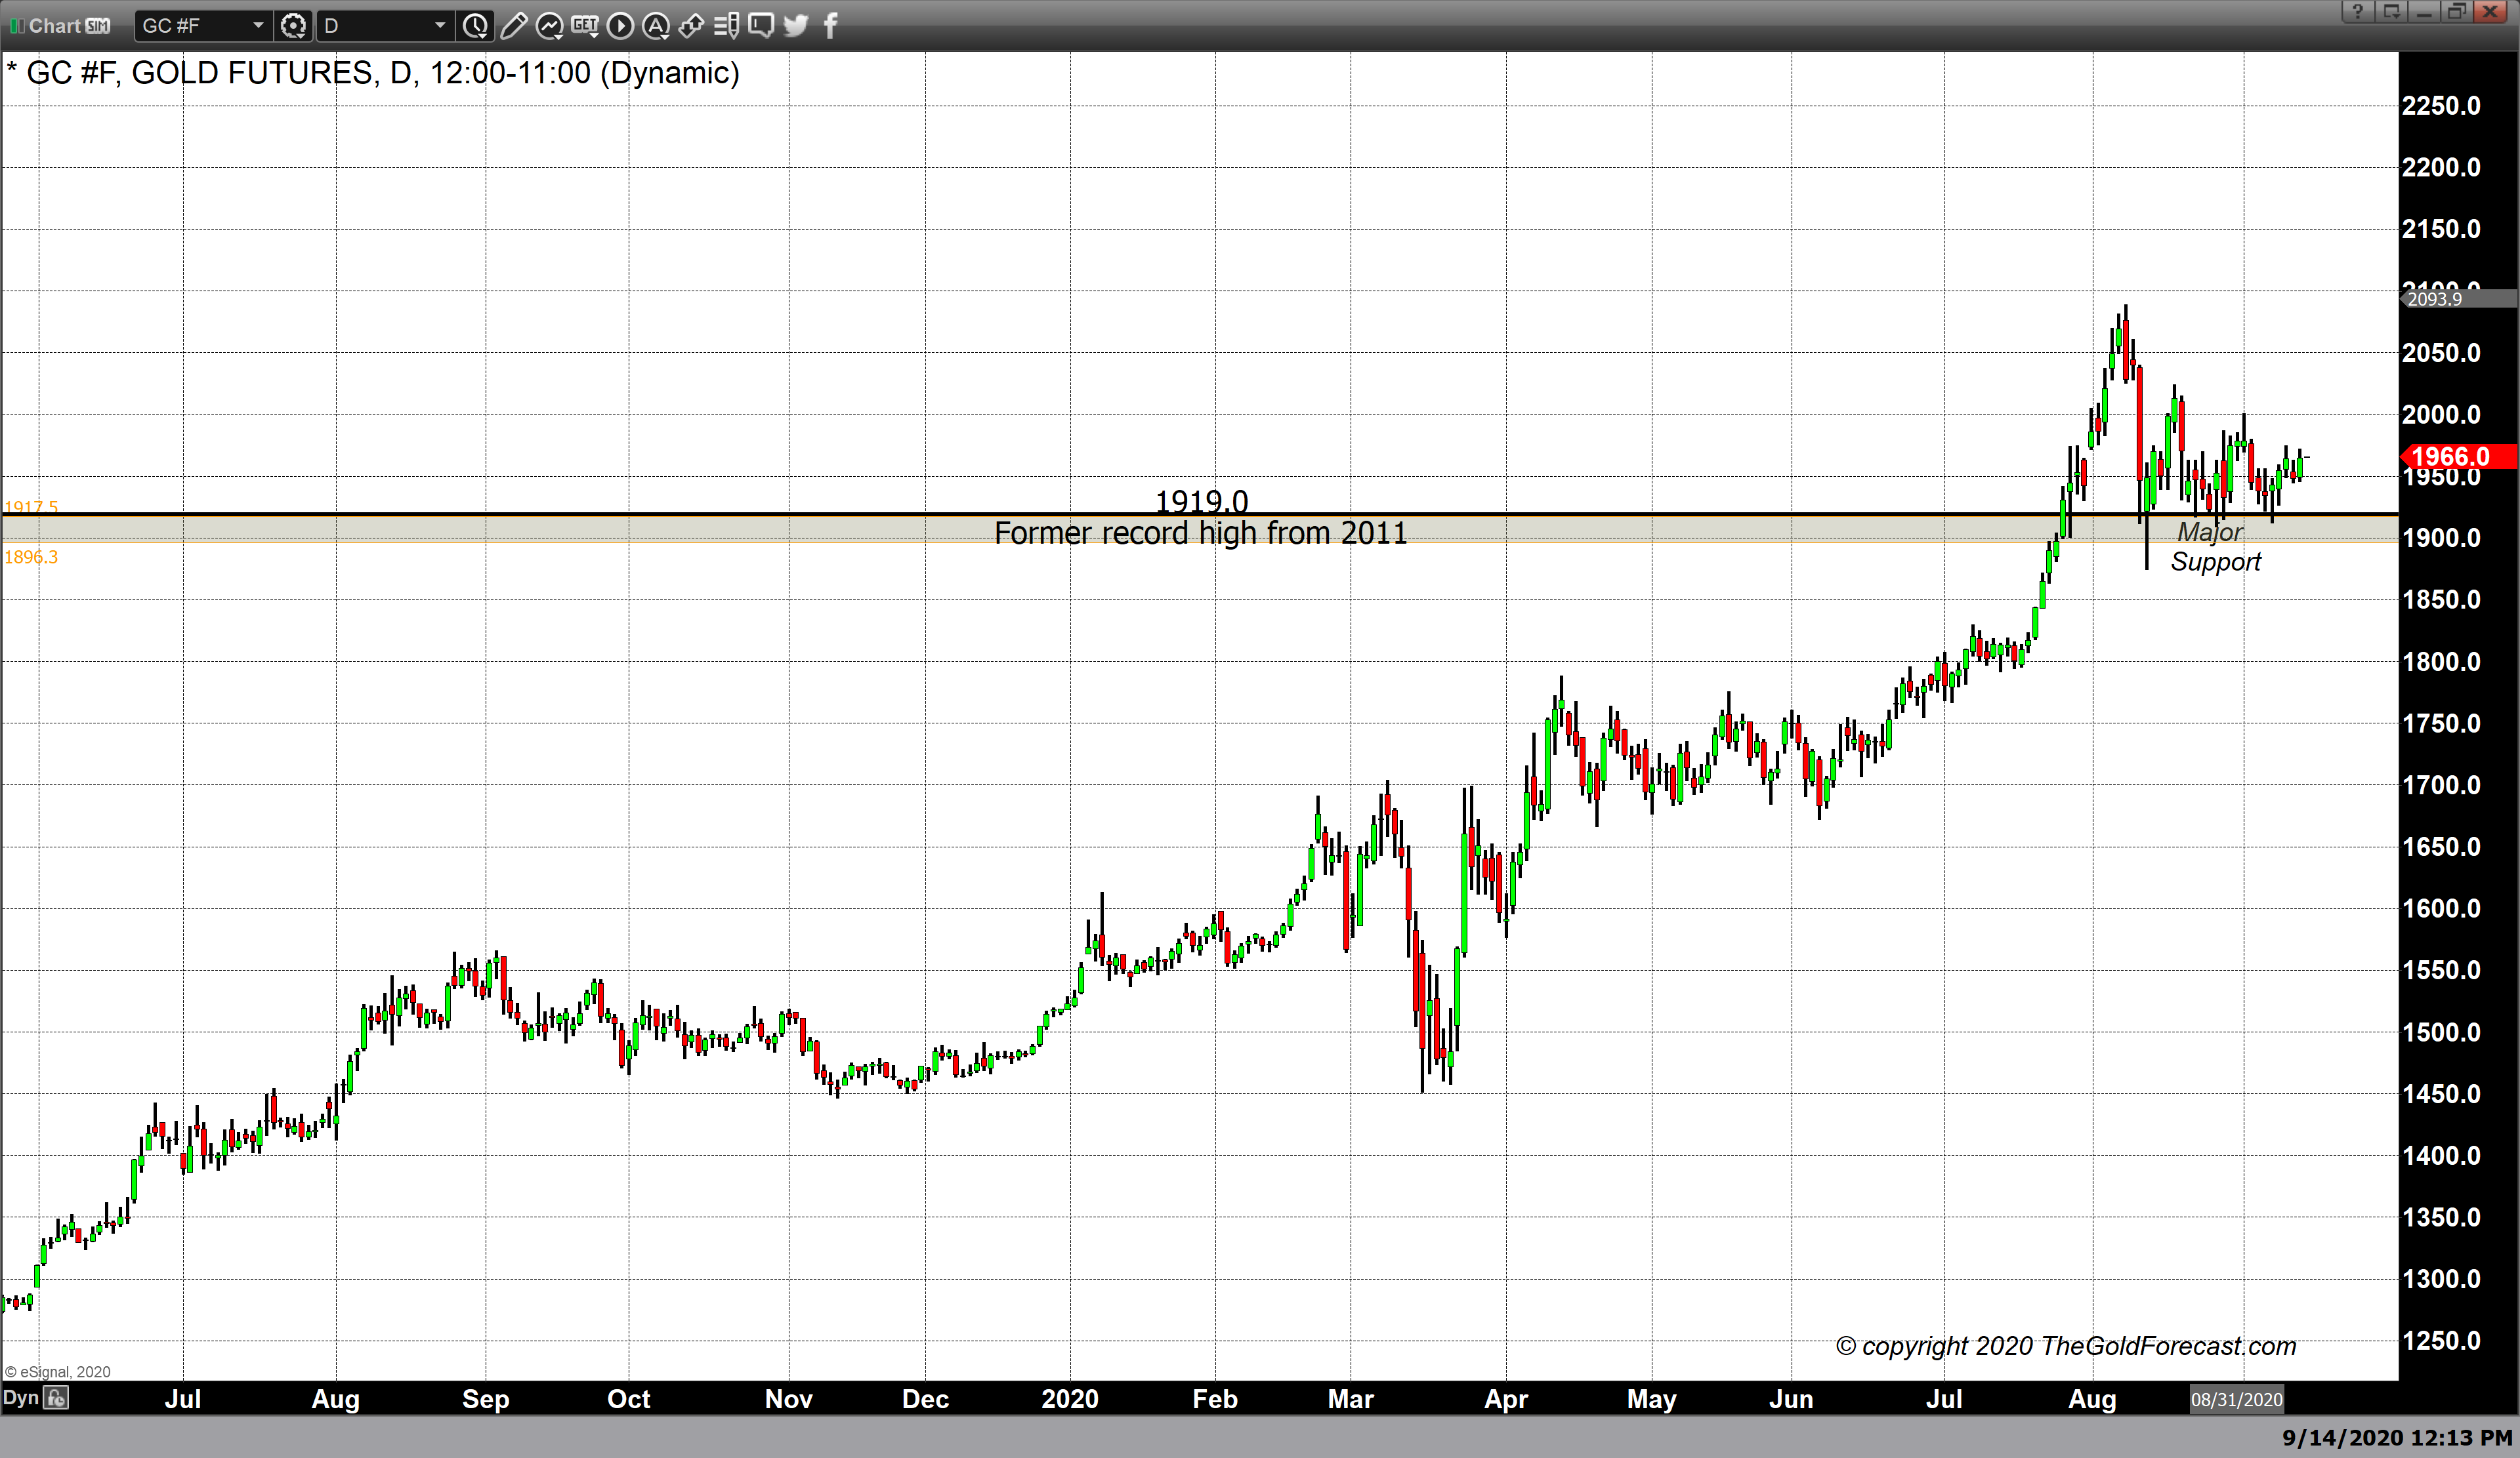Click the red 1966.0 price marker

click(x=2455, y=456)
